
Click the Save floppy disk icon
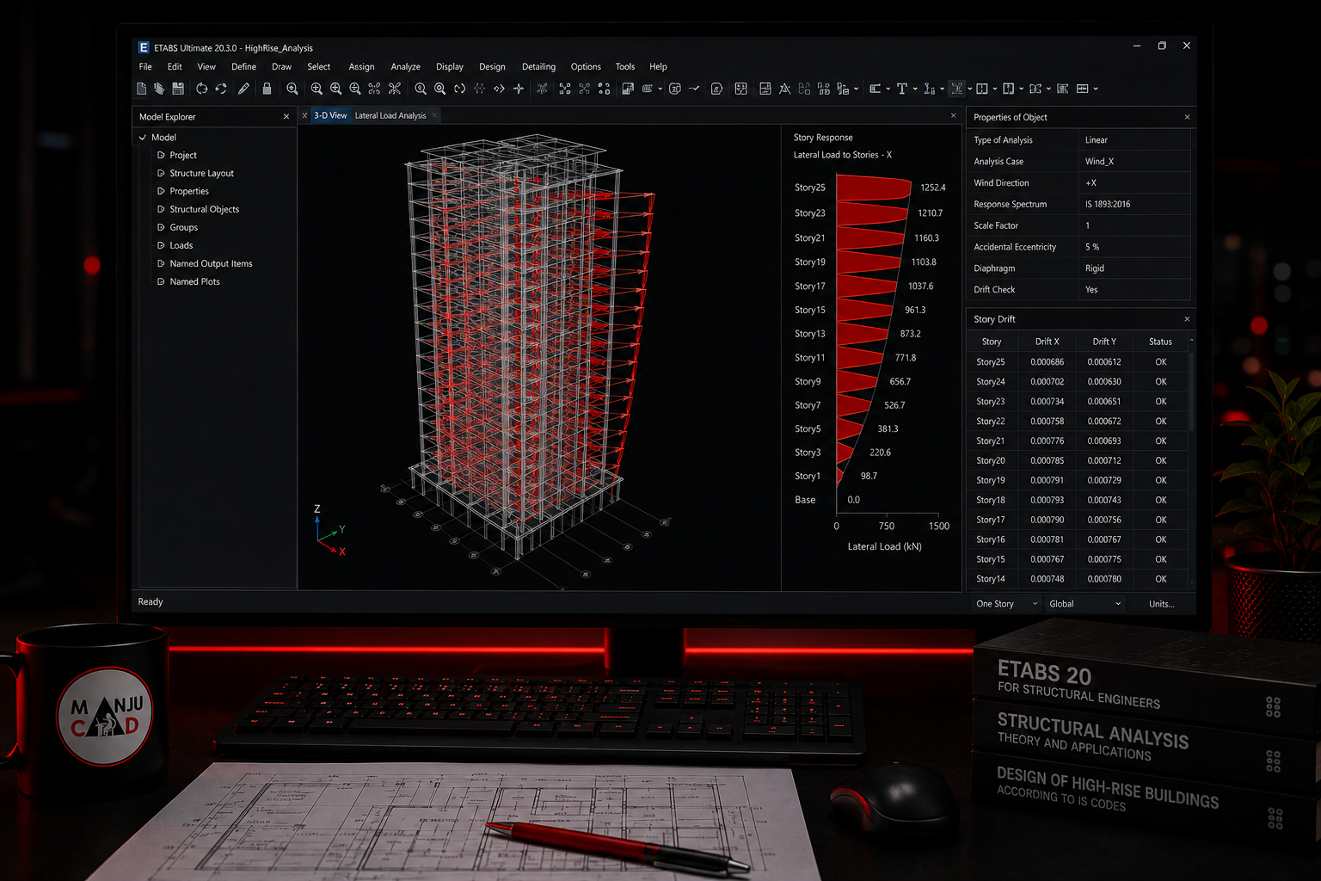click(x=178, y=89)
